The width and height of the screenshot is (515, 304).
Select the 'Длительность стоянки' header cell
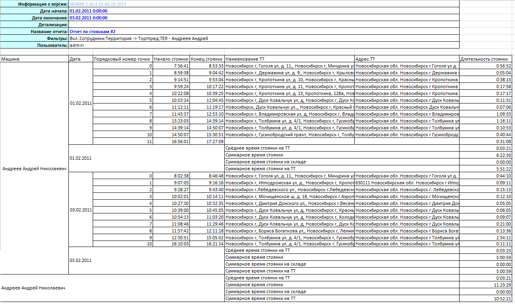(486, 59)
